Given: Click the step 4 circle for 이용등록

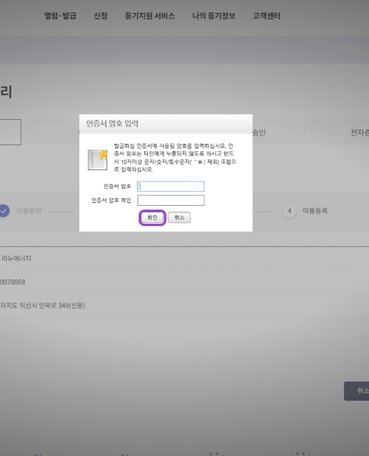Looking at the screenshot, I should tap(289, 211).
